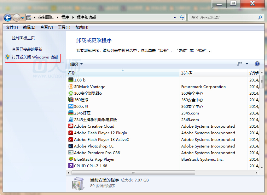Open the help question mark icon

point(257,64)
